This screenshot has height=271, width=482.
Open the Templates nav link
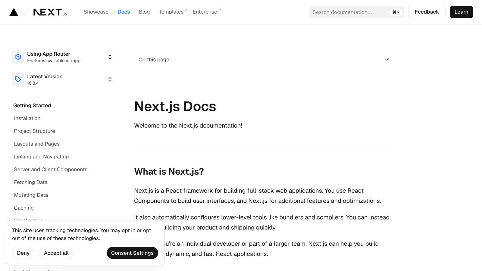[173, 12]
